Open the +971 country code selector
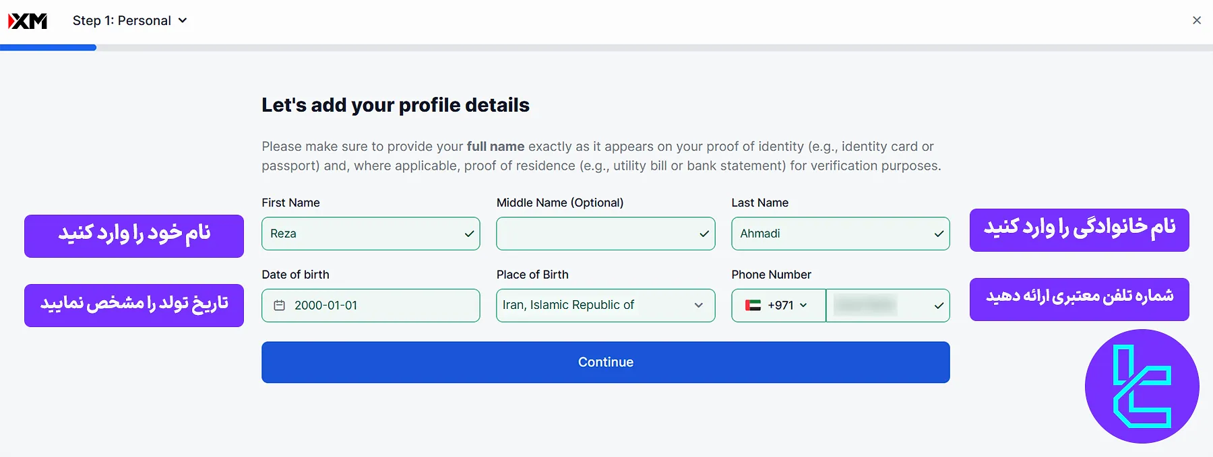Viewport: 1213px width, 457px height. pos(786,306)
